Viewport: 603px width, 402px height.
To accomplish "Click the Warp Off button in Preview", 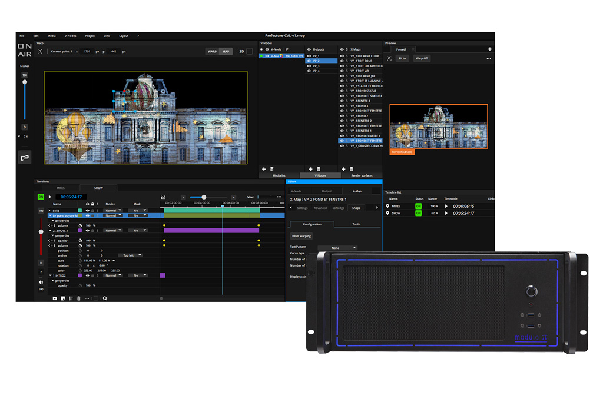I will (422, 58).
